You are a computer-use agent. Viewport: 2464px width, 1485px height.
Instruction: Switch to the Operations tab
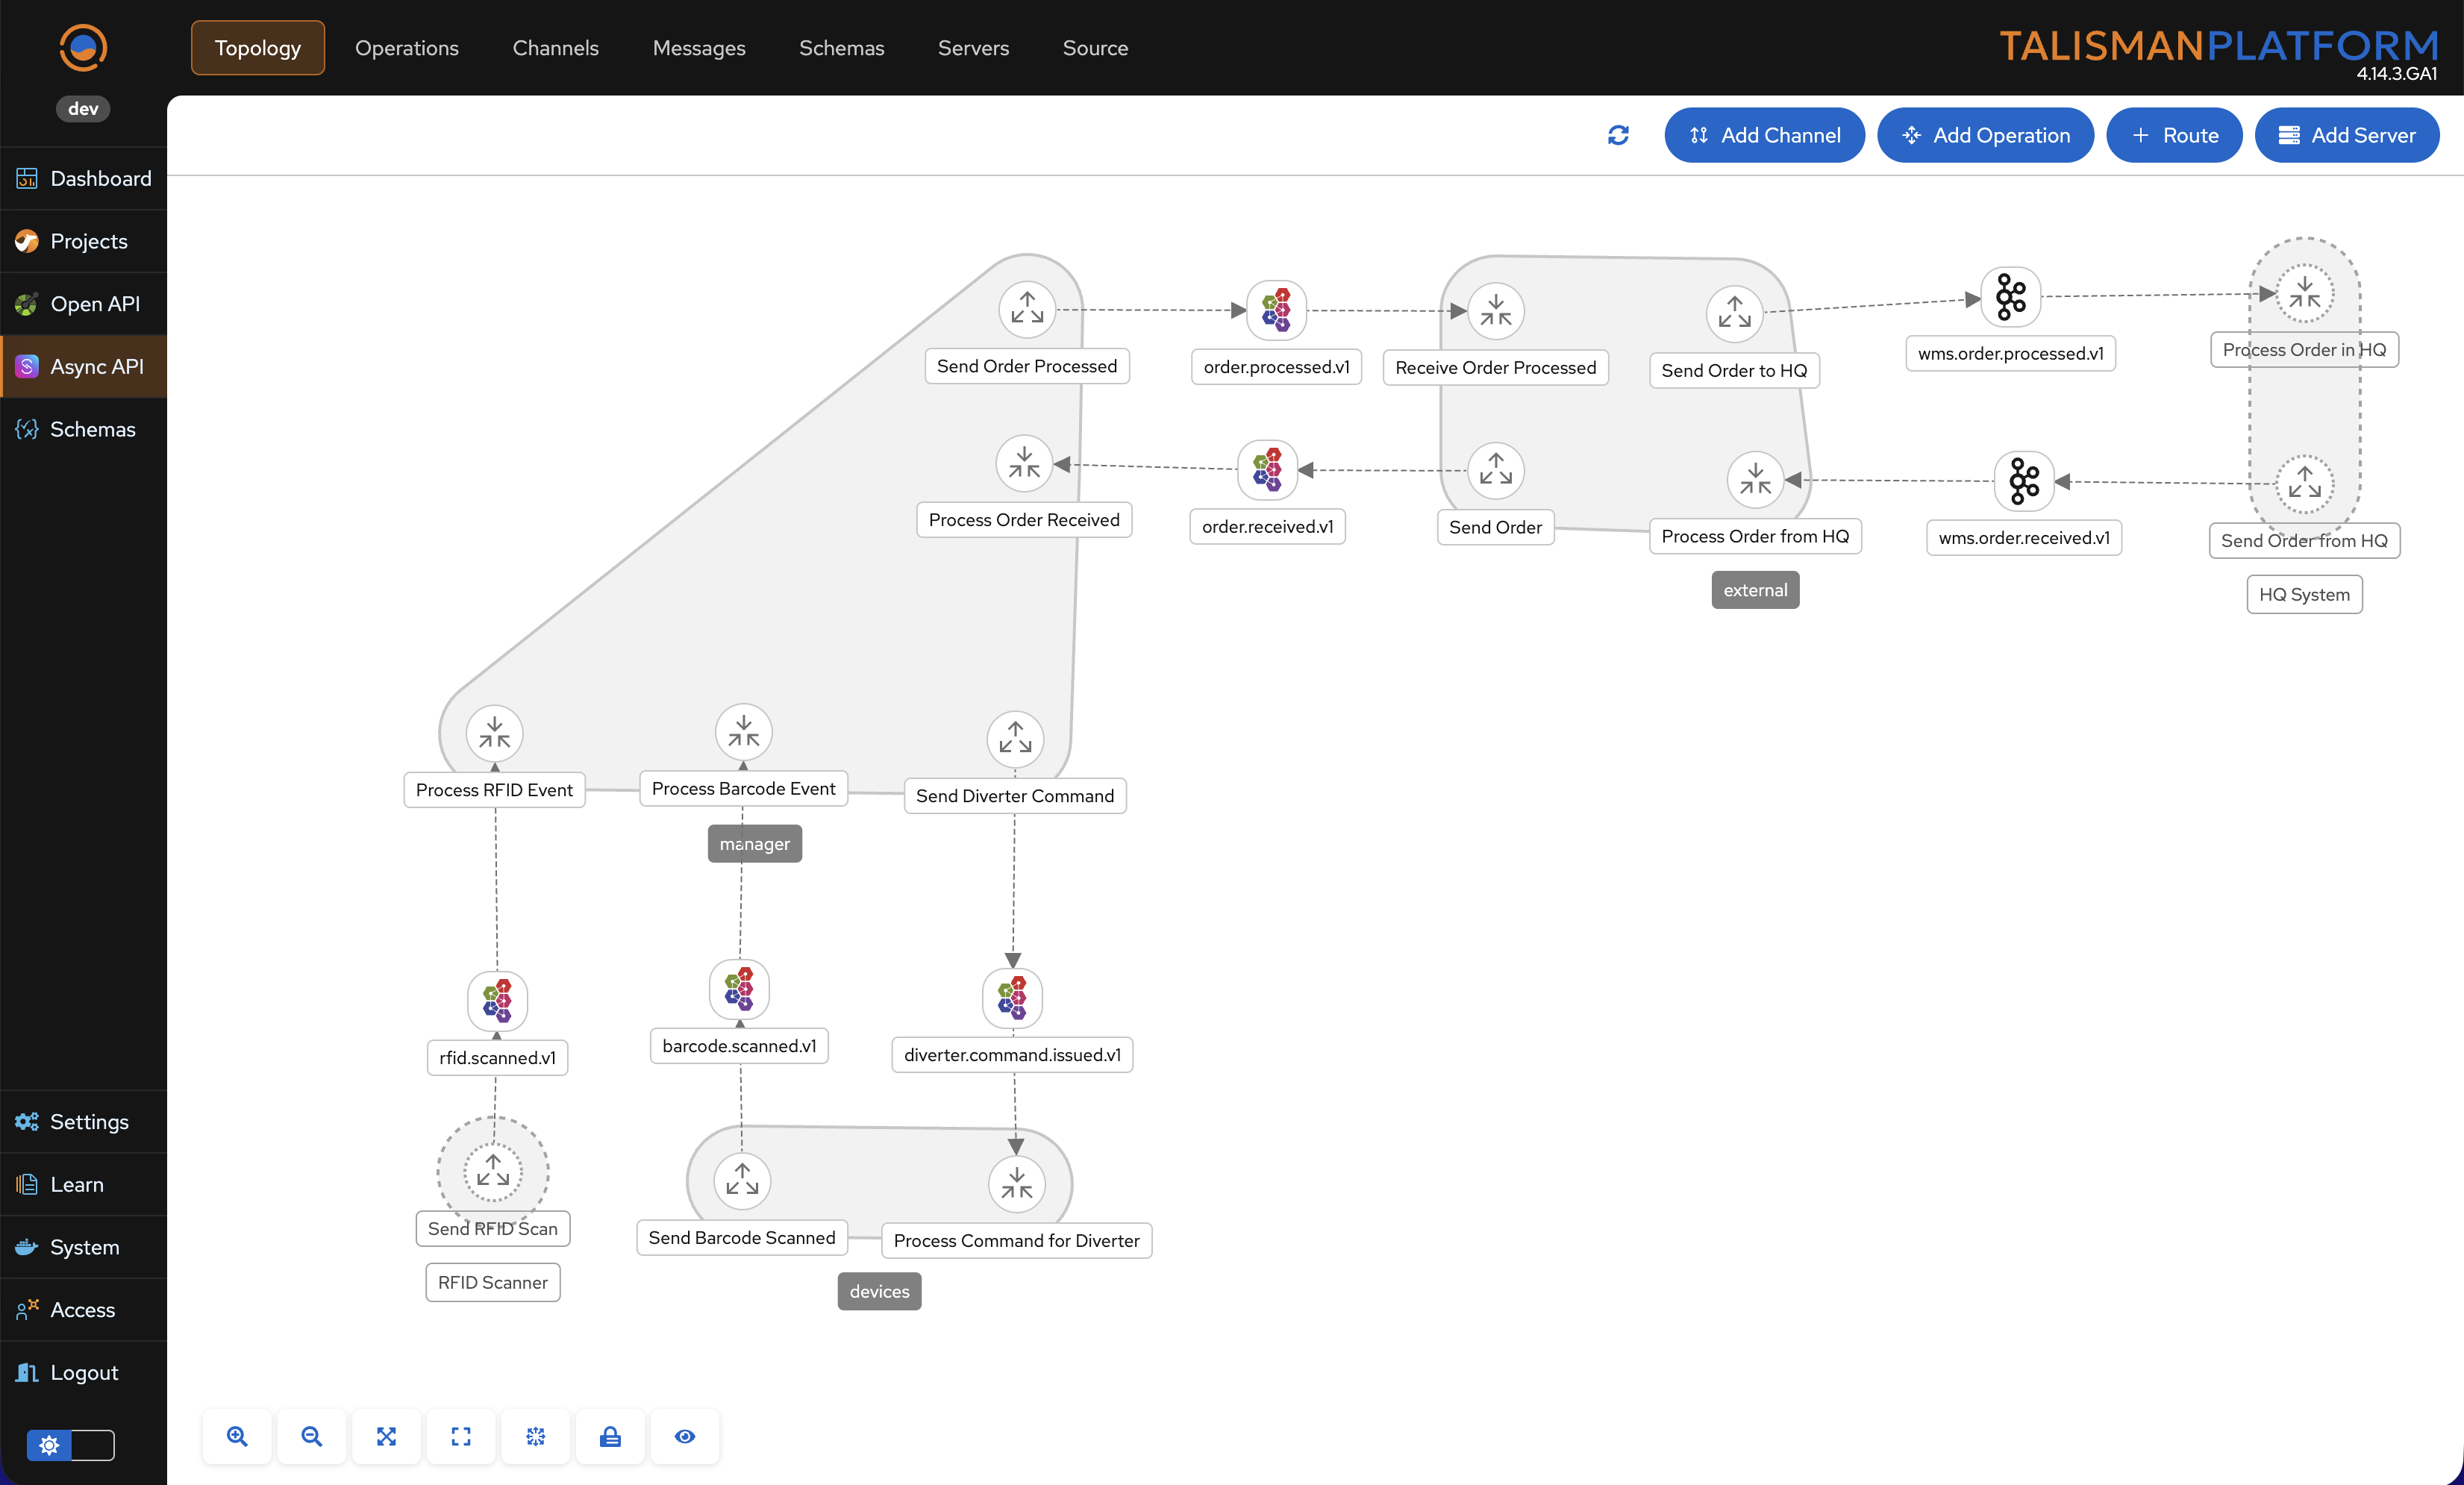[406, 48]
